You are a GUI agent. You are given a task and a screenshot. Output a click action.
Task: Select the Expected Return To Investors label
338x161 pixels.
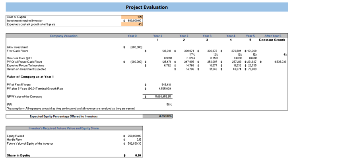(x=25, y=65)
